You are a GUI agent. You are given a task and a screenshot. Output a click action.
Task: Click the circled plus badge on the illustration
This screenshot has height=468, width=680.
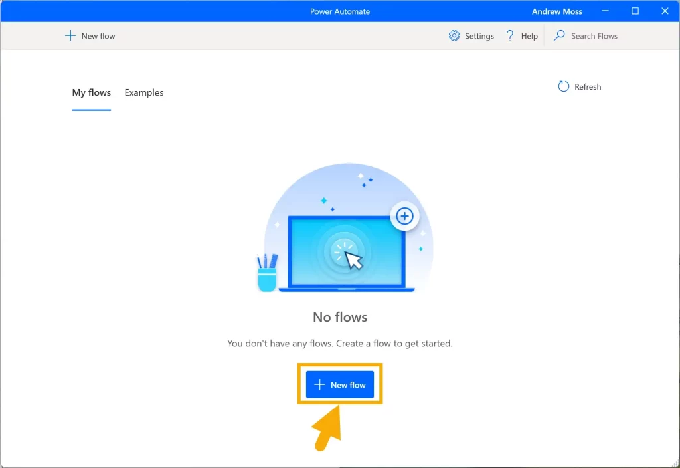pos(404,216)
